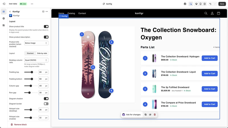This screenshot has height=128, width=228.
Task: Click the delete block trash icon
Action: click(155, 115)
